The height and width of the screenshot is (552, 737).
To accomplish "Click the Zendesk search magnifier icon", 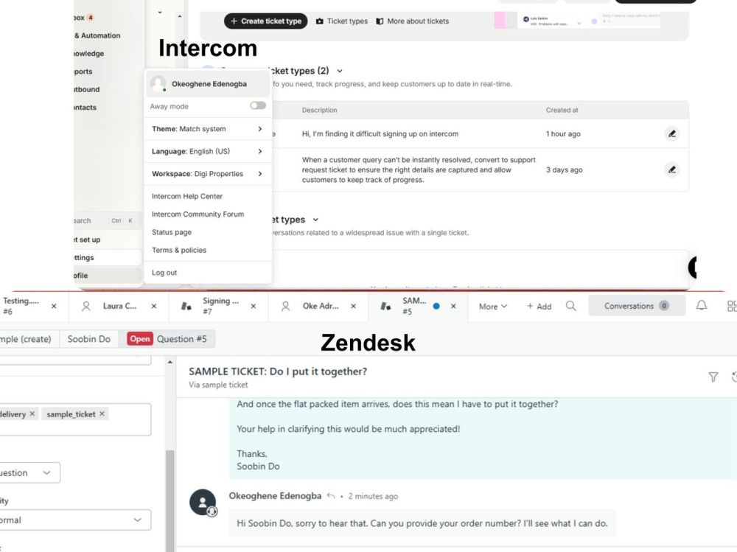I will tap(571, 306).
